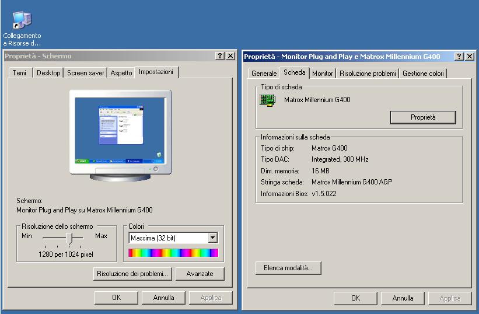Click OK in the Matrox properties window
479x314 pixels.
(x=355, y=298)
